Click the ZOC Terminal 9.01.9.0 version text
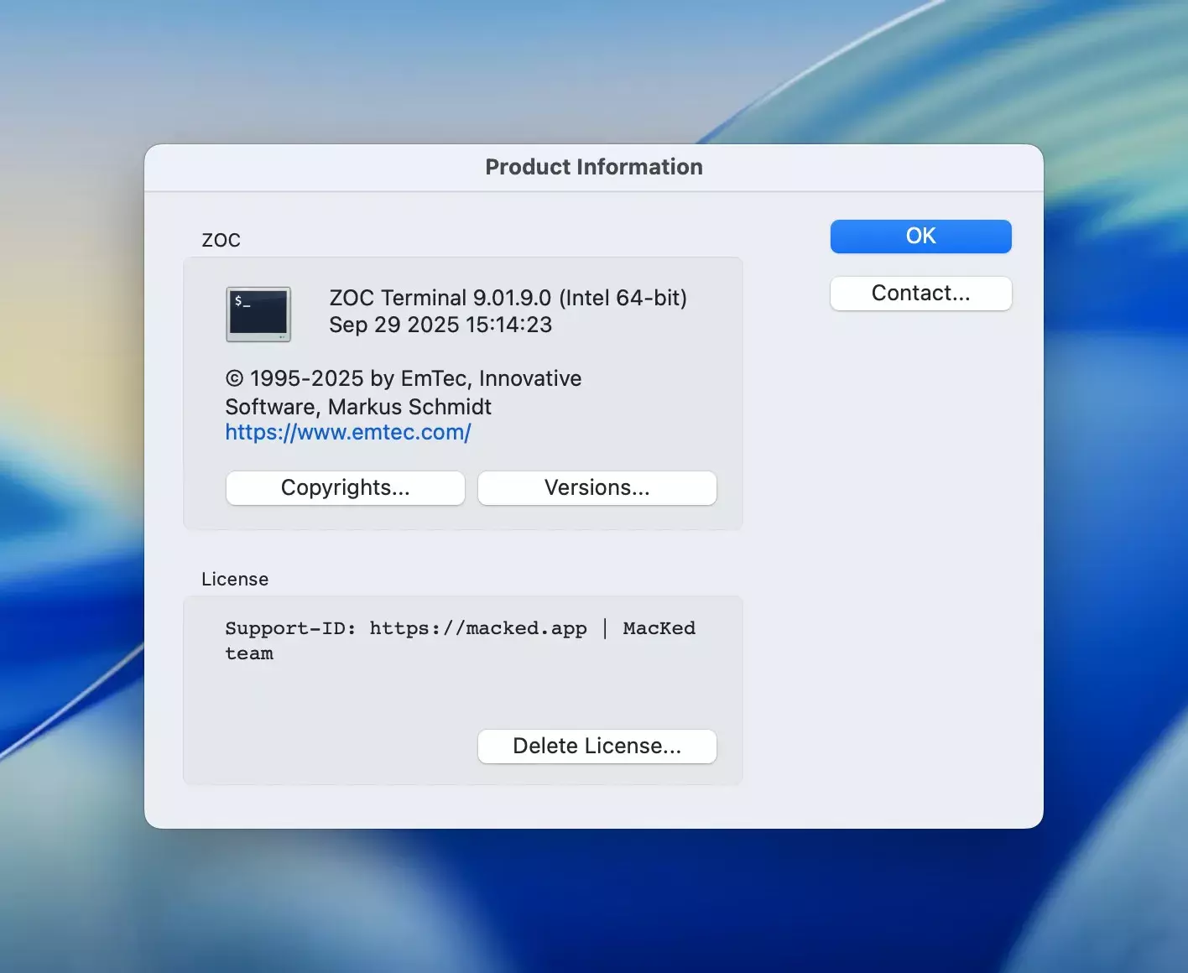 (x=440, y=298)
